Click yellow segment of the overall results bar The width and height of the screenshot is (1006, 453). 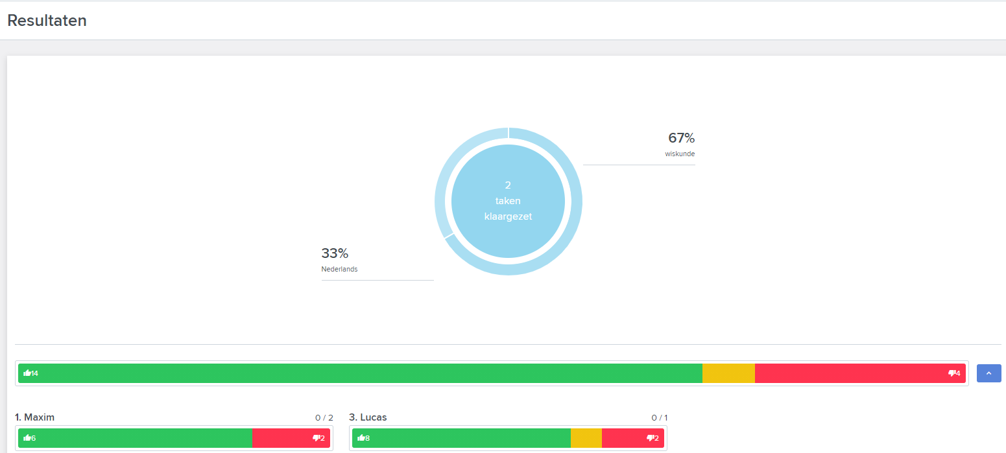pyautogui.click(x=728, y=373)
